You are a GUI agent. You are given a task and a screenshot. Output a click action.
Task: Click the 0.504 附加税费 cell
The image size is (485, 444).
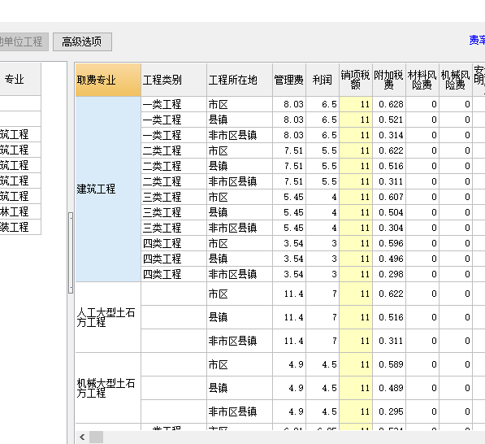point(389,212)
